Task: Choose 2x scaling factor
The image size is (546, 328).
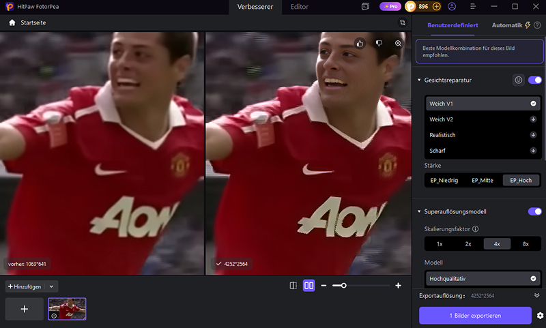Action: 468,244
